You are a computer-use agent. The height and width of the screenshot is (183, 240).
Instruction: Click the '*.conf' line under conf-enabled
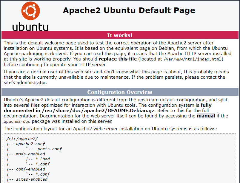point(43,174)
